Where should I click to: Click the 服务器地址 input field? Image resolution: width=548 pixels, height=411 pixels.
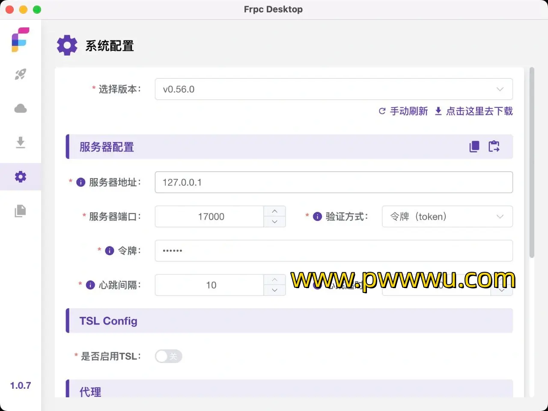[334, 182]
